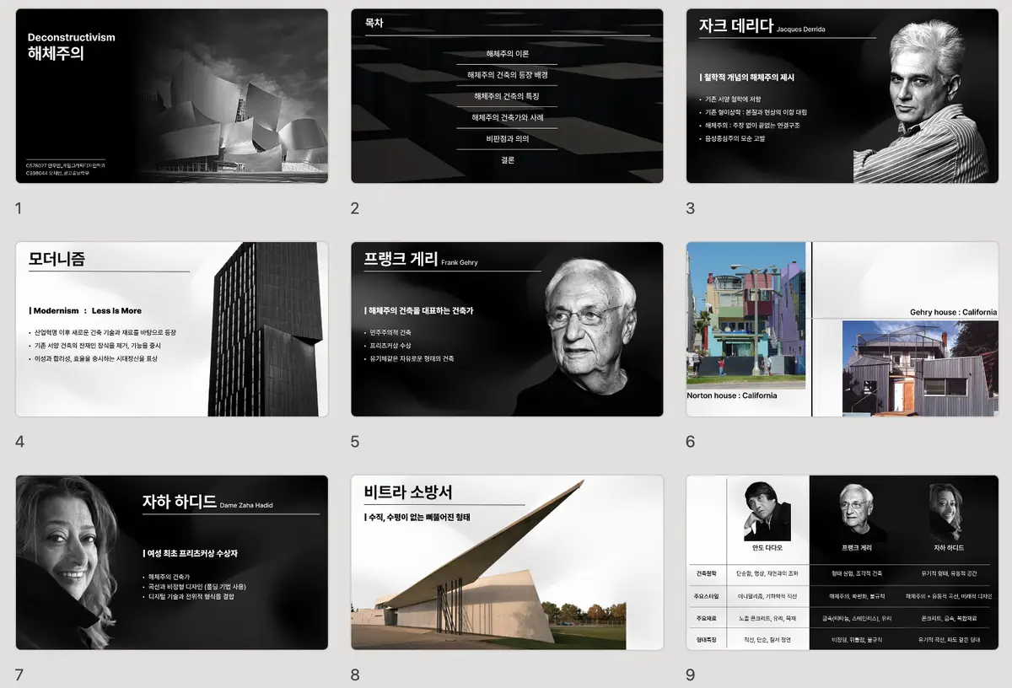Click the 자하 하디드 portrait in comparison table slide

pyautogui.click(x=945, y=512)
